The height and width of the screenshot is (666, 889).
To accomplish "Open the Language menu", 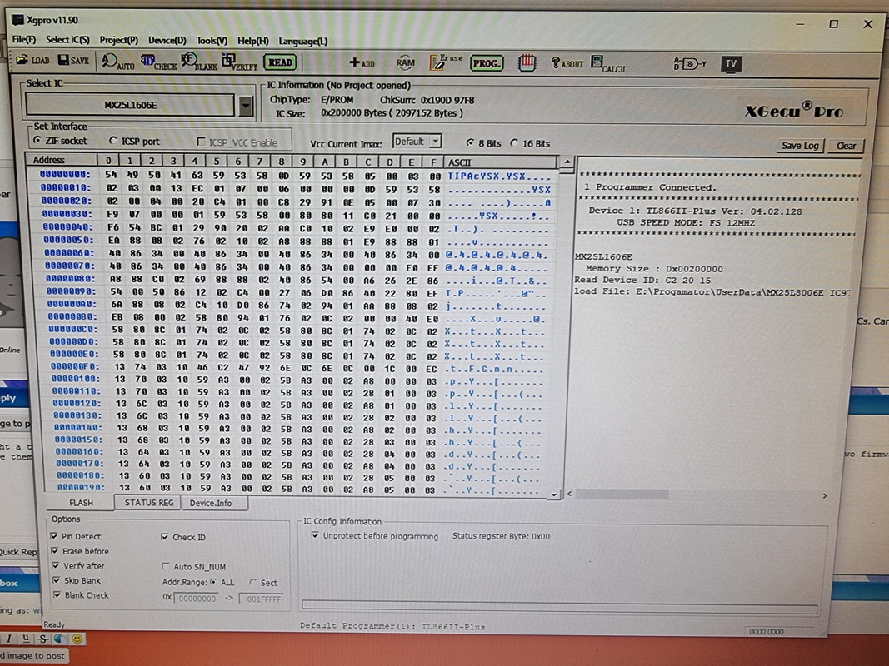I will (302, 42).
